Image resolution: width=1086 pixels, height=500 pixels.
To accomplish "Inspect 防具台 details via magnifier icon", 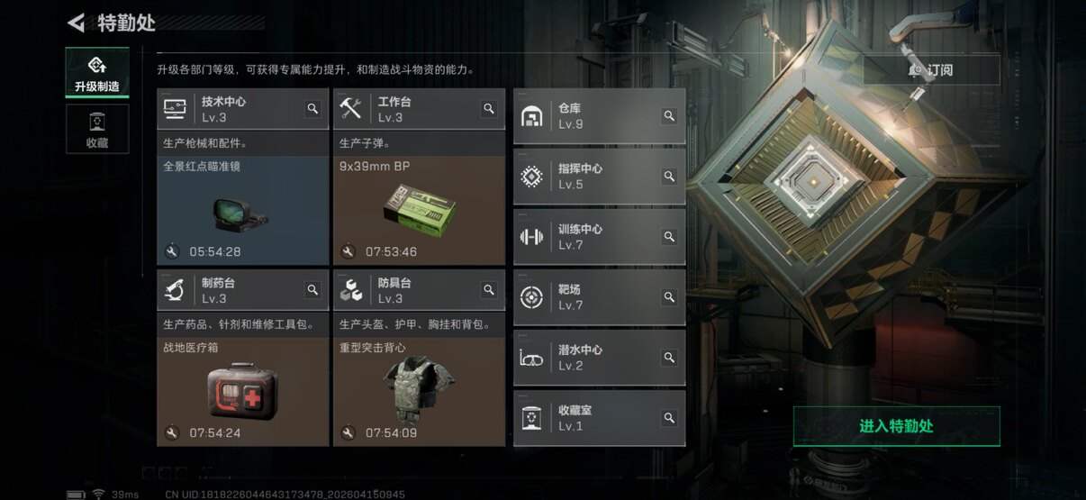I will [x=489, y=290].
